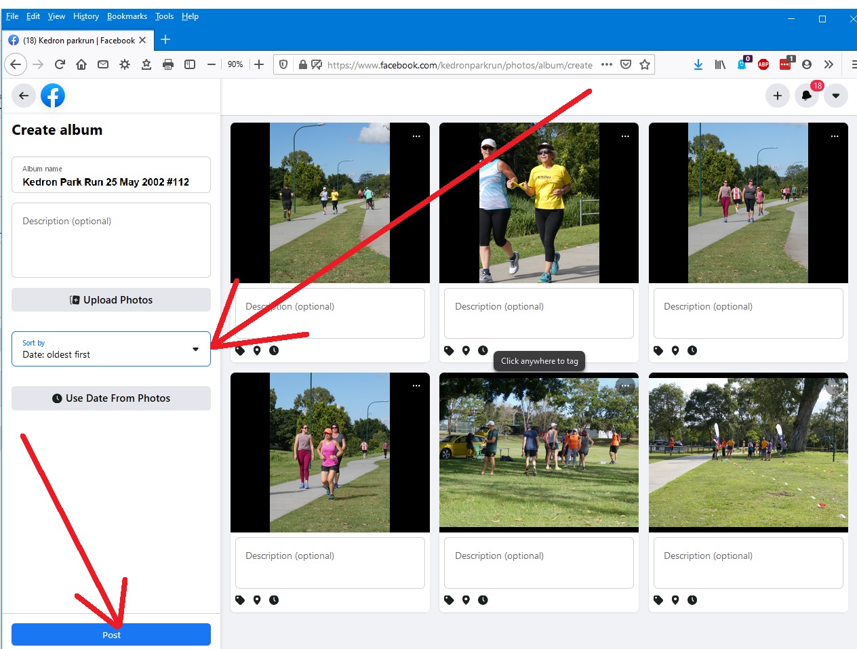This screenshot has width=857, height=649.
Task: Open the History menu
Action: coord(86,16)
